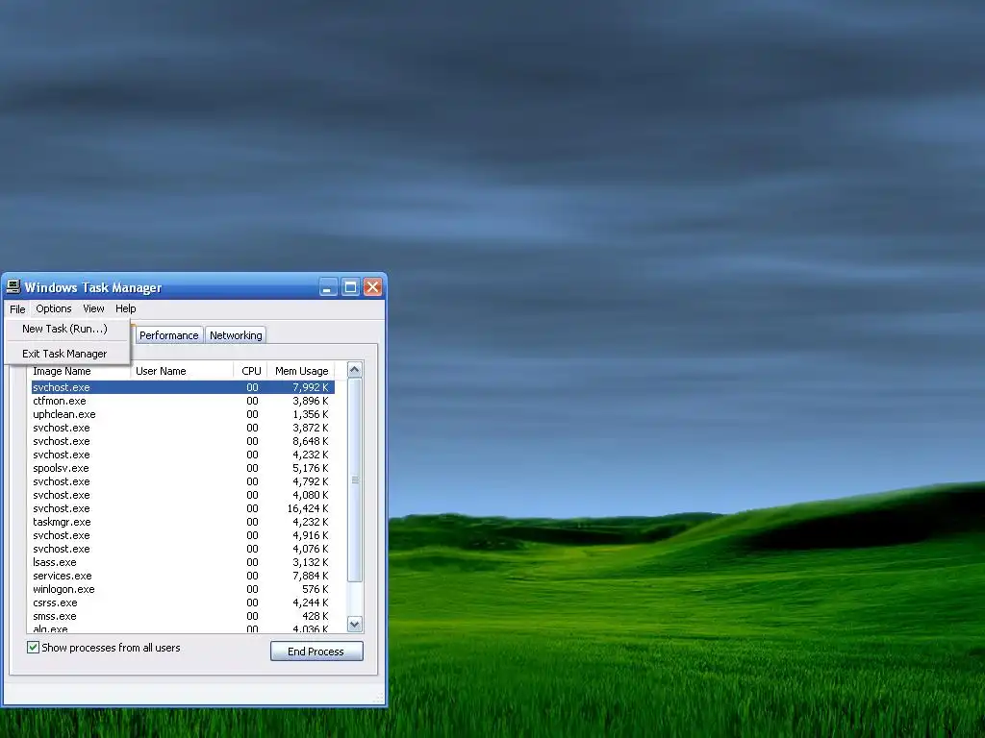Open the View menu

click(93, 308)
